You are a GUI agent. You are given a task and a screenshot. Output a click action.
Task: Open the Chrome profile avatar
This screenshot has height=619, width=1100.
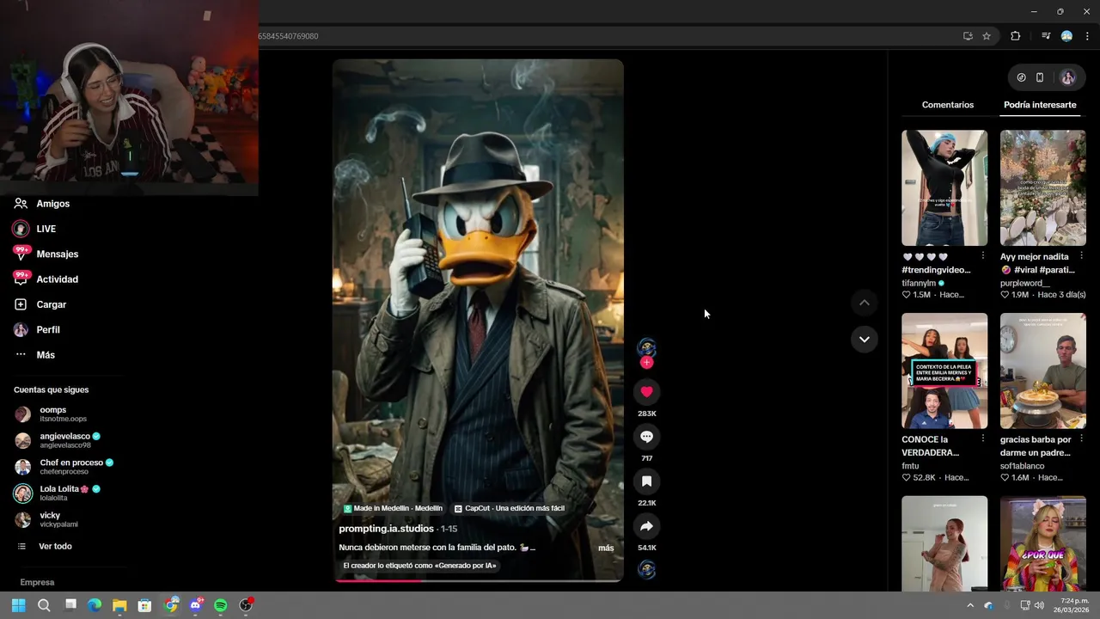pos(1066,36)
